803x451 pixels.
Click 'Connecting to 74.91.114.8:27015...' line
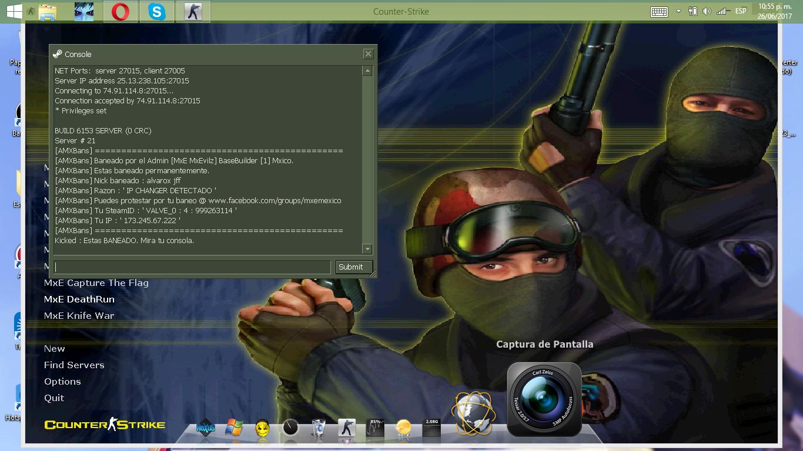tap(114, 91)
